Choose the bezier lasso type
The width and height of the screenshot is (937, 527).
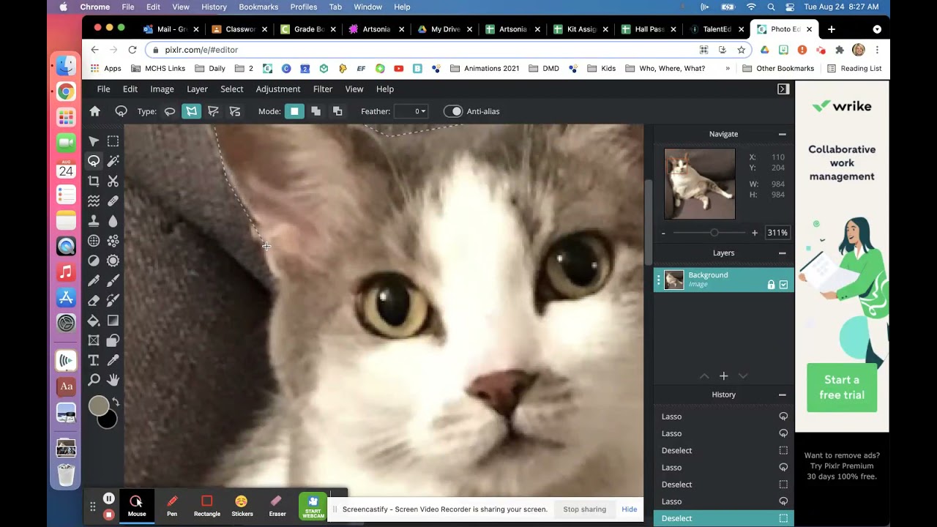(213, 111)
